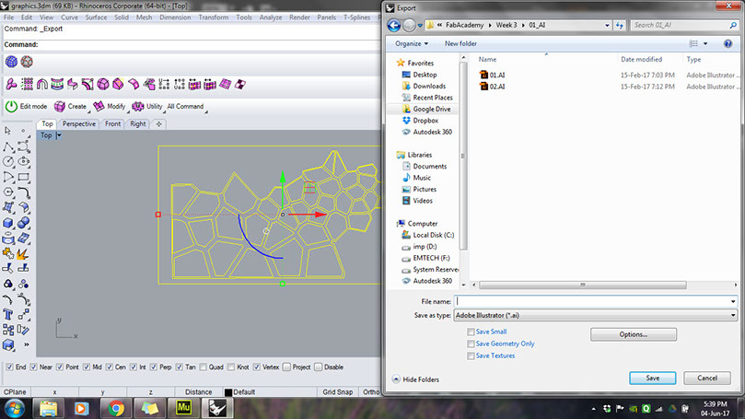Viewport: 745px width, 419px height.
Task: Click the gray soccer-ball mesh icon
Action: [x=27, y=62]
